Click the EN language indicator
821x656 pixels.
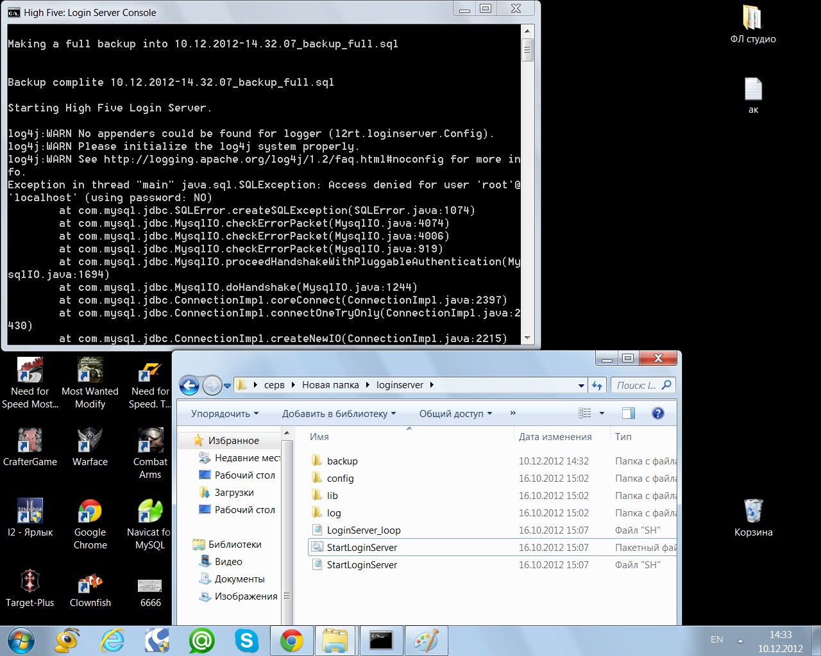pyautogui.click(x=716, y=639)
